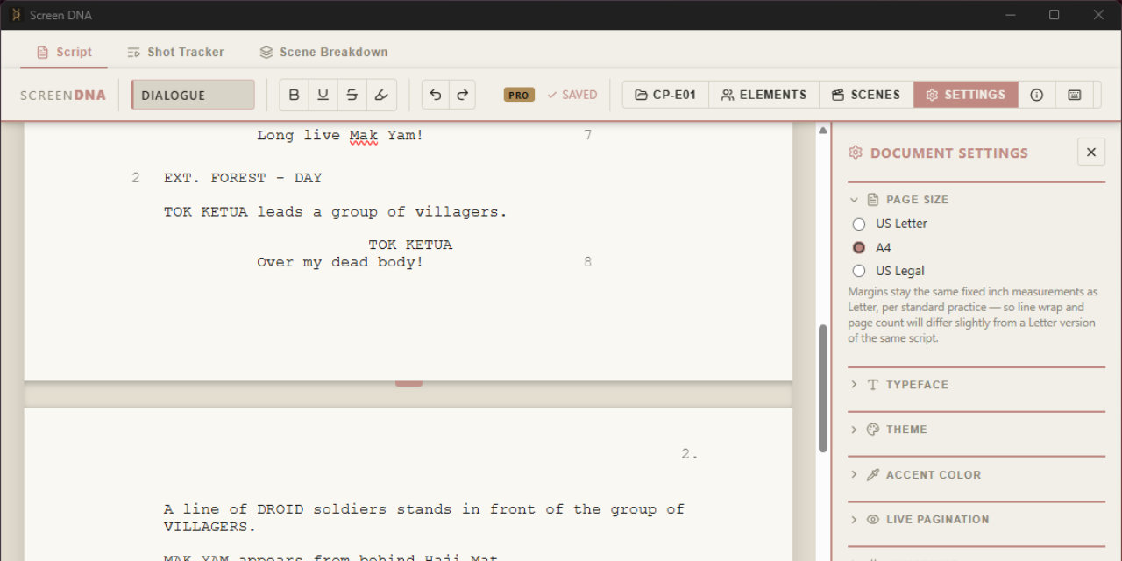Undo the last edit
1122x561 pixels.
tap(436, 95)
